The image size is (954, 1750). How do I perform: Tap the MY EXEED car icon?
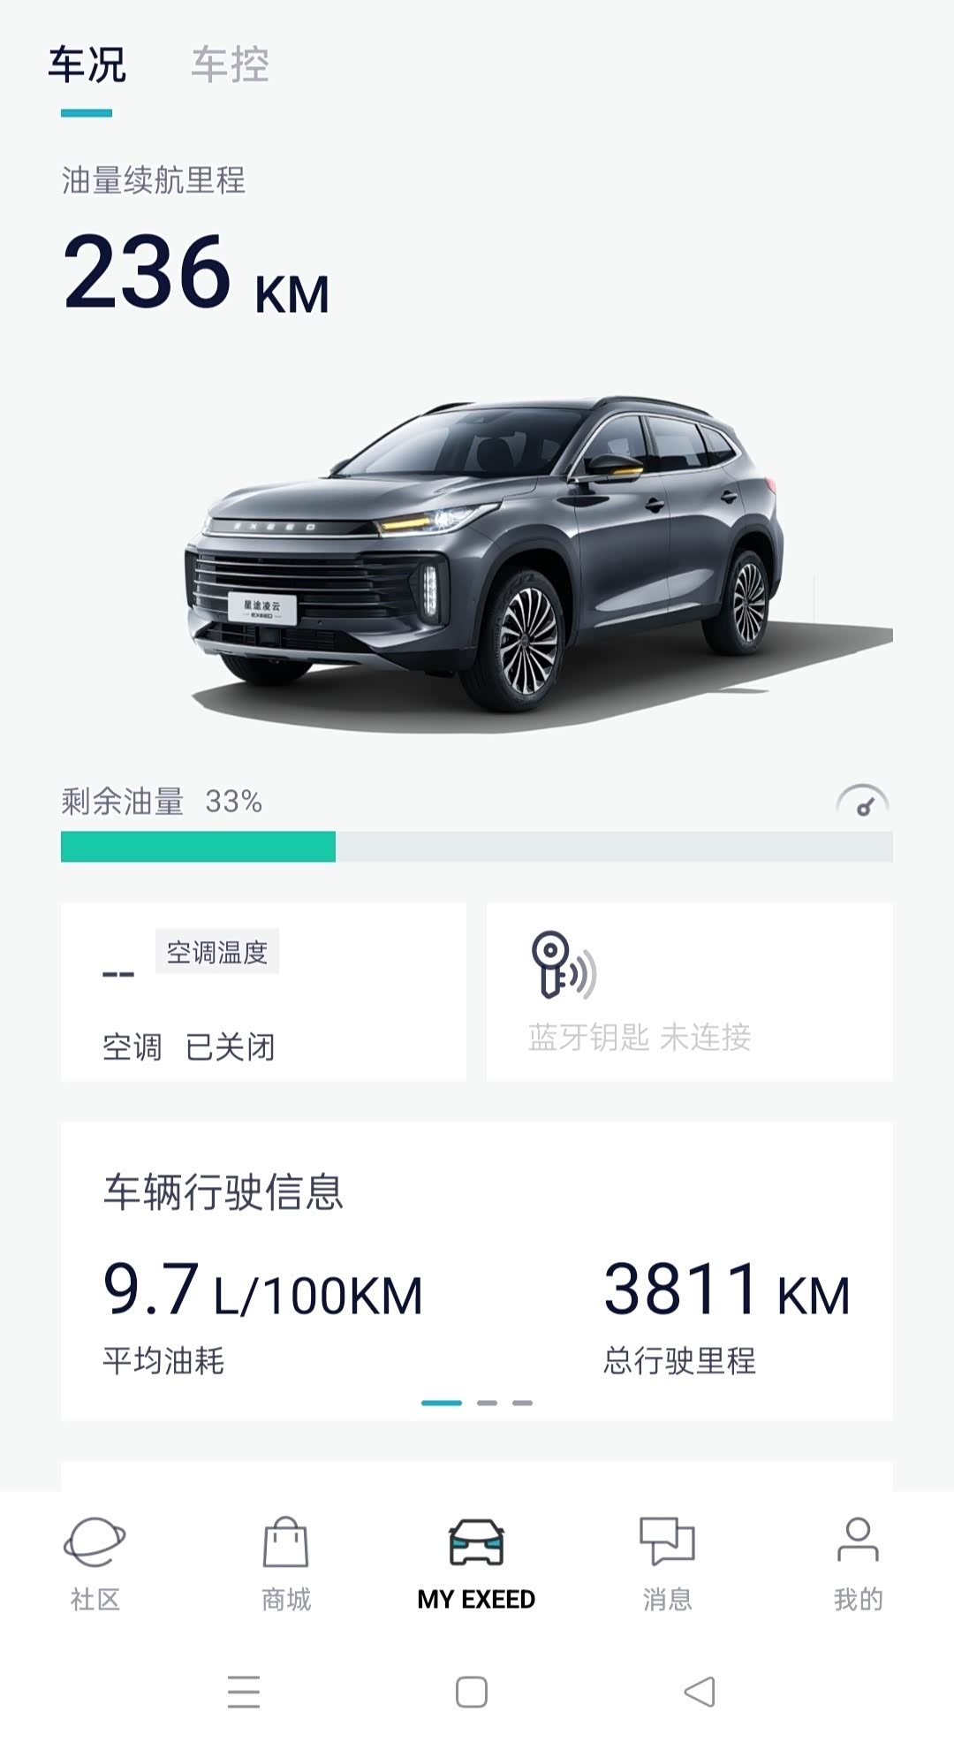coord(476,1542)
